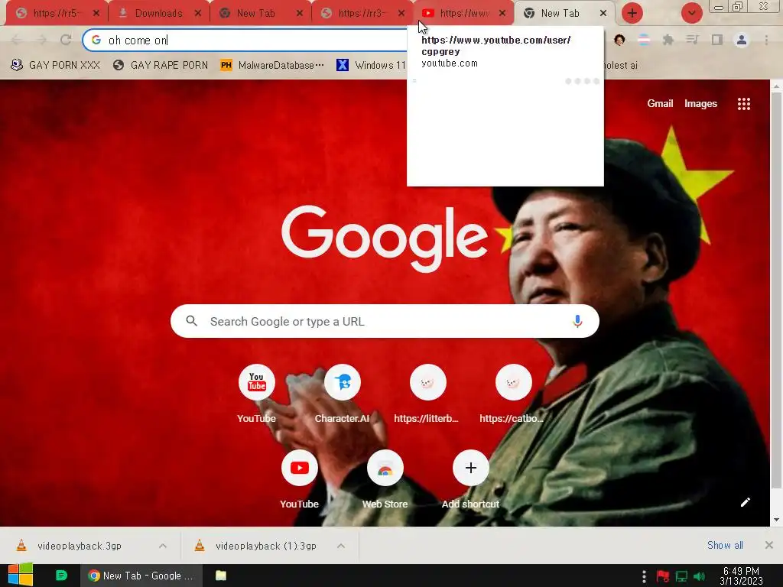Open the Gmail link

point(660,104)
